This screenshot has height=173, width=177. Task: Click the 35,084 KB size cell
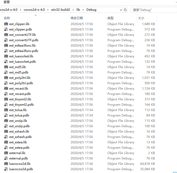tap(147, 169)
